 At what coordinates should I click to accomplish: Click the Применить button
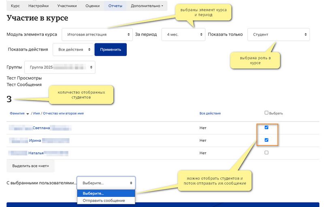(111, 49)
